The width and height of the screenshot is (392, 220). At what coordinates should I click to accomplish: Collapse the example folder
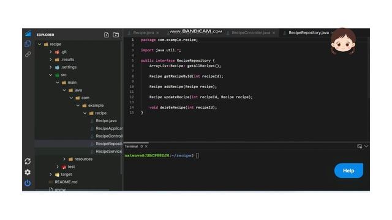tap(78, 106)
